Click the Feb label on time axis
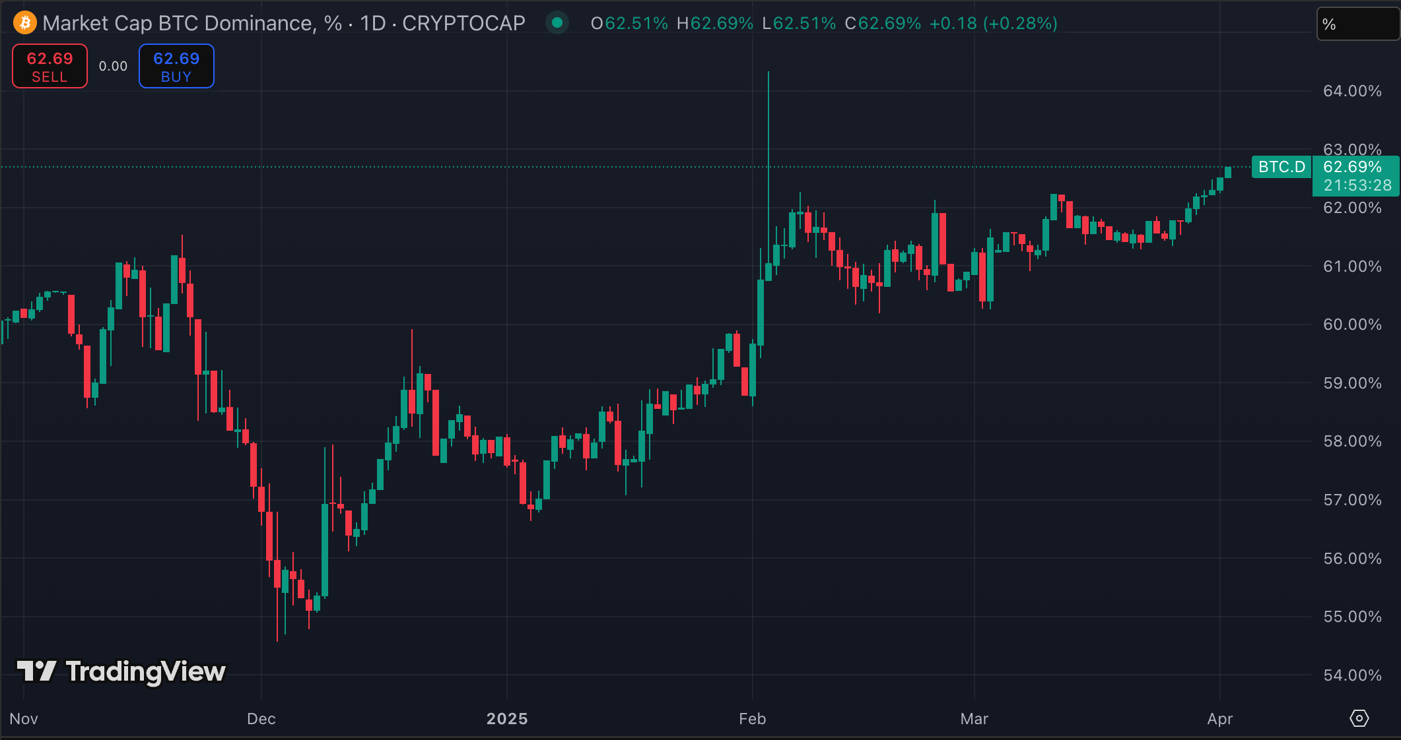 [753, 719]
